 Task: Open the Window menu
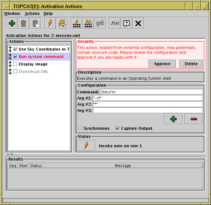12,14
